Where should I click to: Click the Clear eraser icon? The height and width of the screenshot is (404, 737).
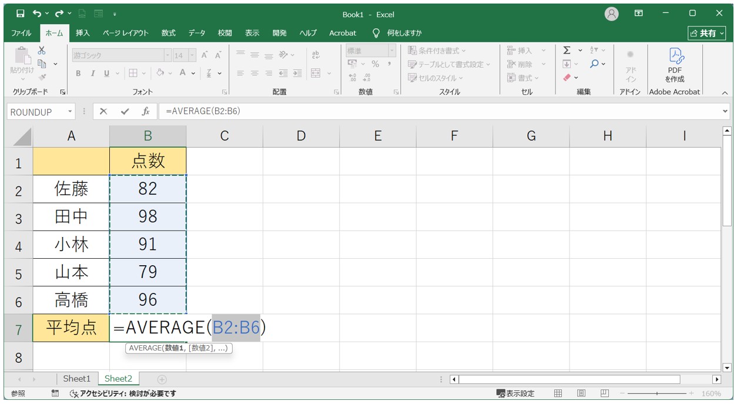click(x=567, y=77)
